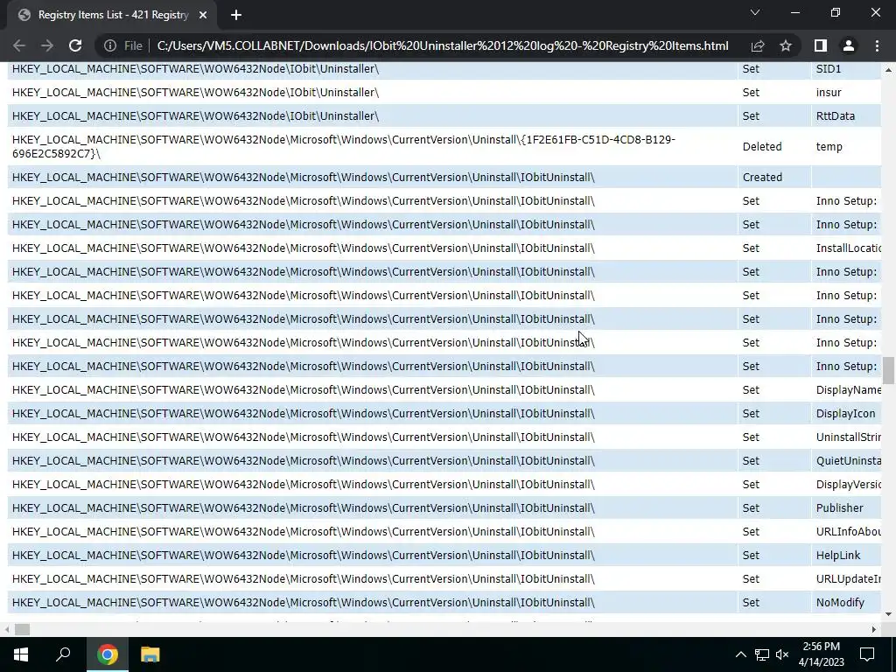Open the Windows Start menu
Image resolution: width=896 pixels, height=672 pixels.
click(21, 654)
